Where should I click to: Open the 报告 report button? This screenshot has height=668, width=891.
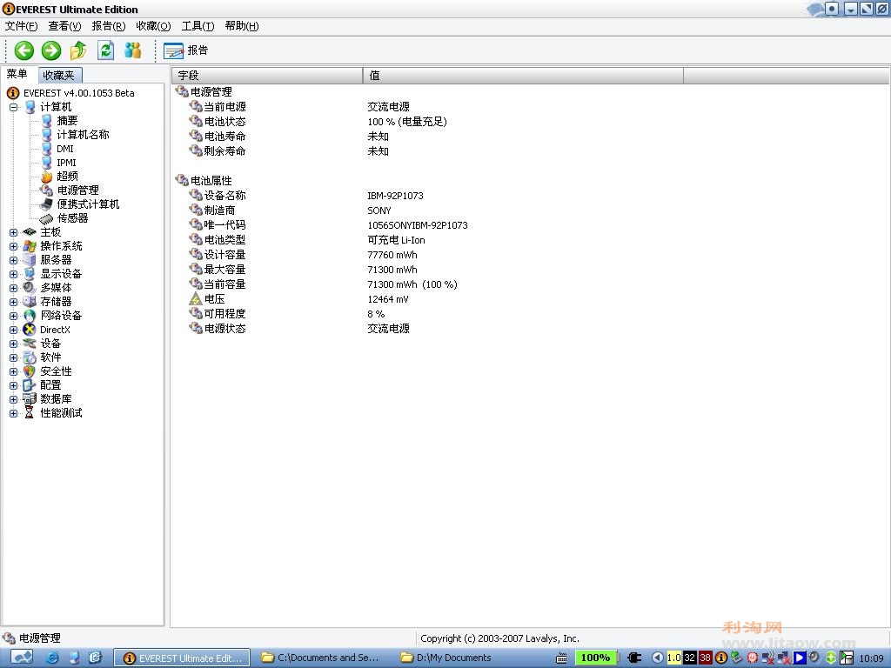(186, 50)
